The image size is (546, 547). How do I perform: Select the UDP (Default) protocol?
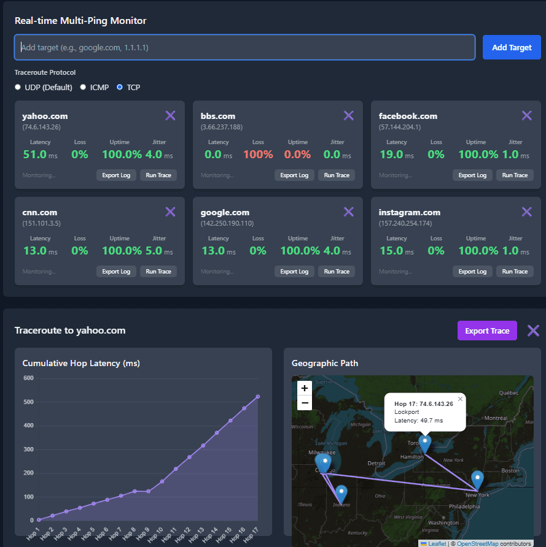[18, 86]
